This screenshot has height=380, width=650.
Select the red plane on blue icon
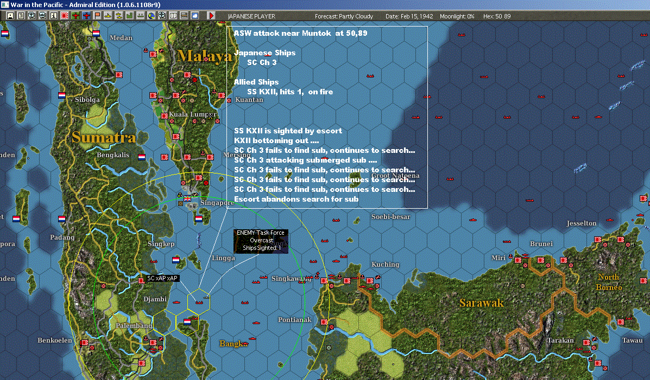86,16
